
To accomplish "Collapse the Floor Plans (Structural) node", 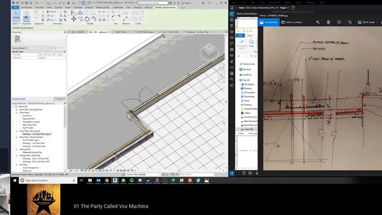I will (17, 131).
